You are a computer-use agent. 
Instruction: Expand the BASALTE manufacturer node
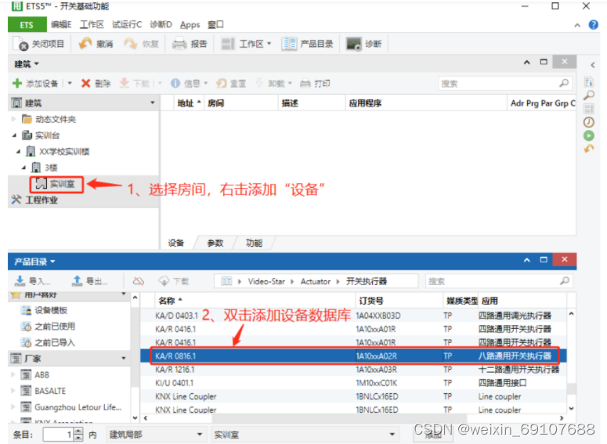click(x=13, y=391)
